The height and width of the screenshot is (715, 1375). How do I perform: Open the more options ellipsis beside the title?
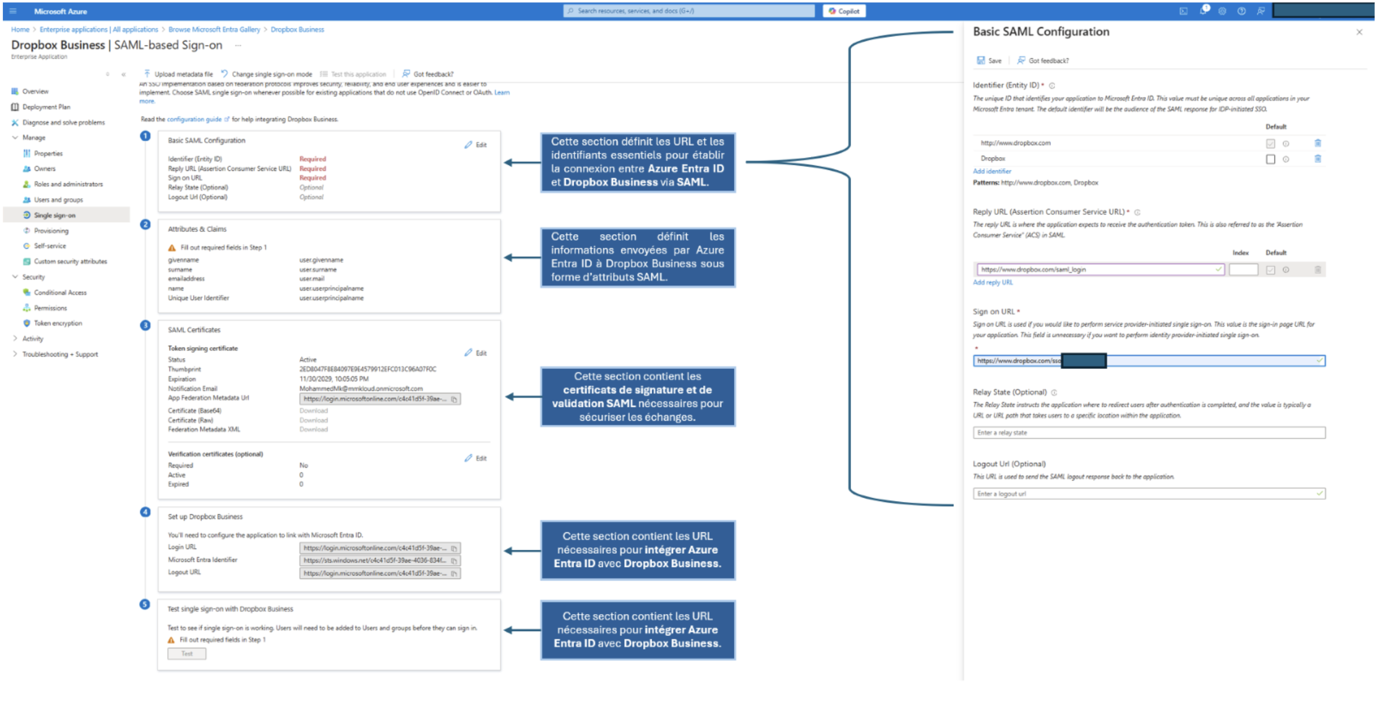[x=238, y=45]
